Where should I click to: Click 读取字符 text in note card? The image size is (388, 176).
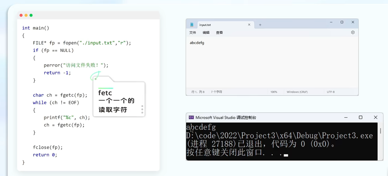(113, 110)
